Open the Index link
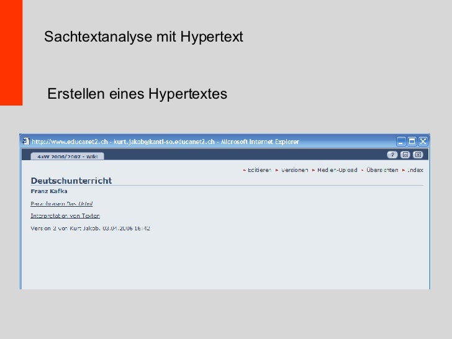Image resolution: width=452 pixels, height=339 pixels. pyautogui.click(x=415, y=170)
